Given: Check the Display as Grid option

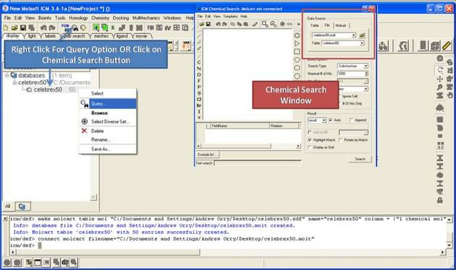Looking at the screenshot, I should point(310,147).
